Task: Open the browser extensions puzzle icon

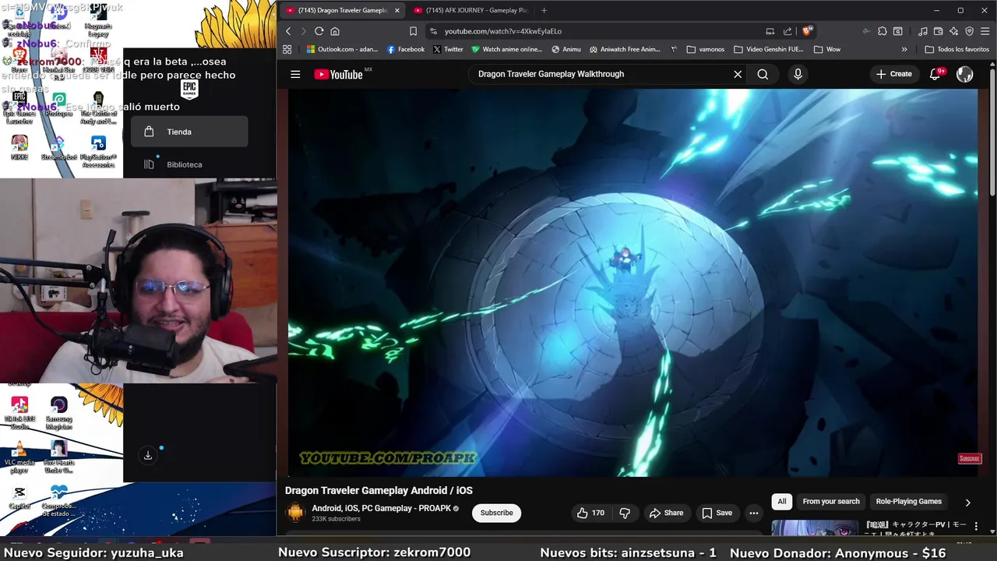Action: click(x=882, y=31)
